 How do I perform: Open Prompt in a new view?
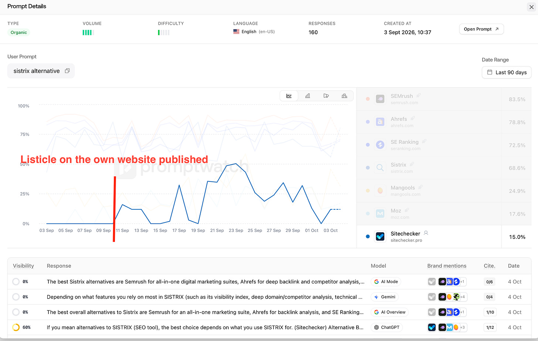(481, 29)
